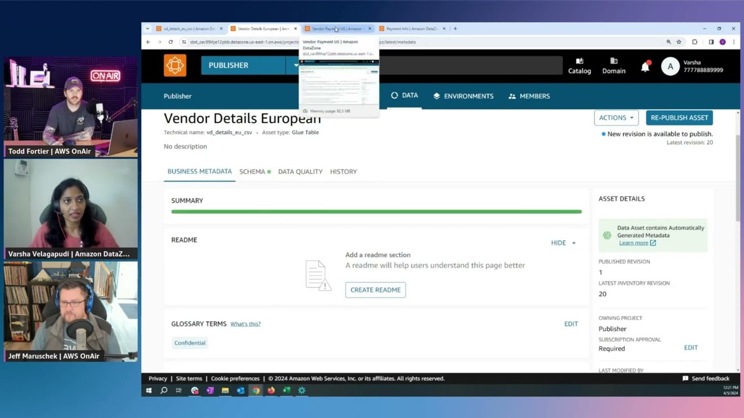744x418 pixels.
Task: Close the Payment Info tab
Action: coord(444,28)
